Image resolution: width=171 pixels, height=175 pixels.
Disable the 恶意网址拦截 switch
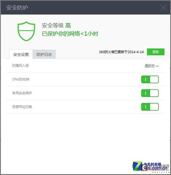tap(150, 107)
